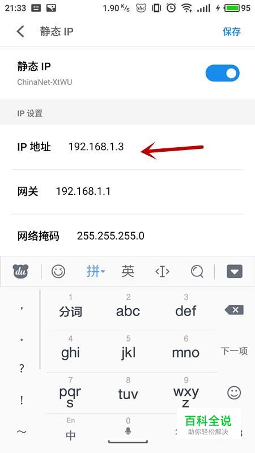Tap the 下一项 next field key
Viewport: 255px width, 453px height.
tap(234, 351)
